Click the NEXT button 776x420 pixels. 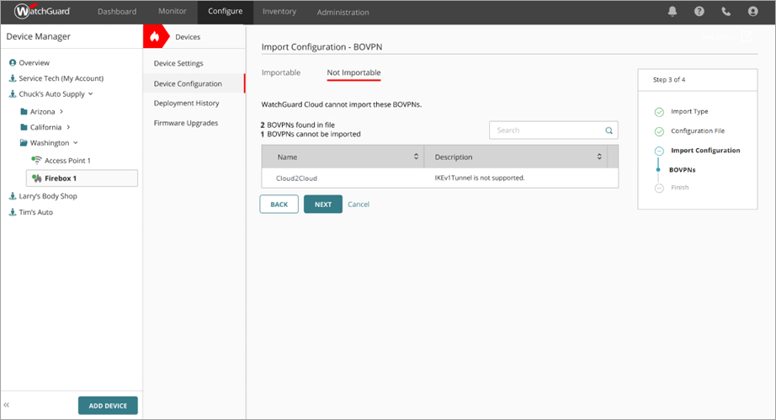tap(323, 205)
